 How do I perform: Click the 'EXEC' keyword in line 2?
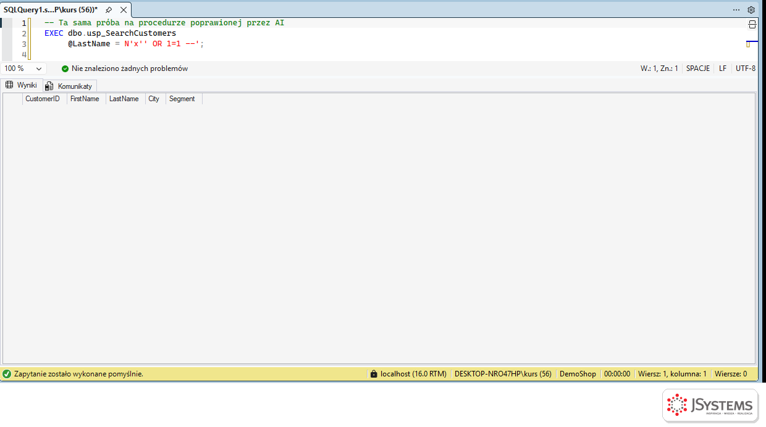click(54, 33)
